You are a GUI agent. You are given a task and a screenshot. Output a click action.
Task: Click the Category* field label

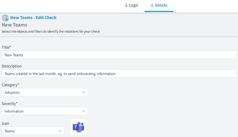[10, 85]
